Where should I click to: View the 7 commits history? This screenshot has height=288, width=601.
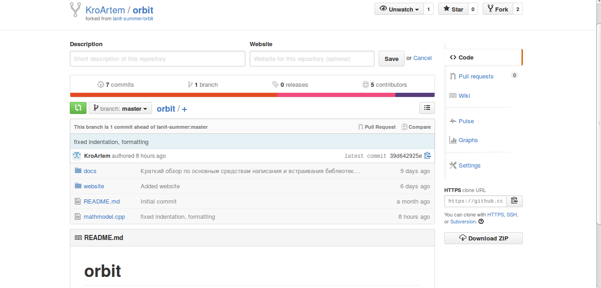[116, 84]
